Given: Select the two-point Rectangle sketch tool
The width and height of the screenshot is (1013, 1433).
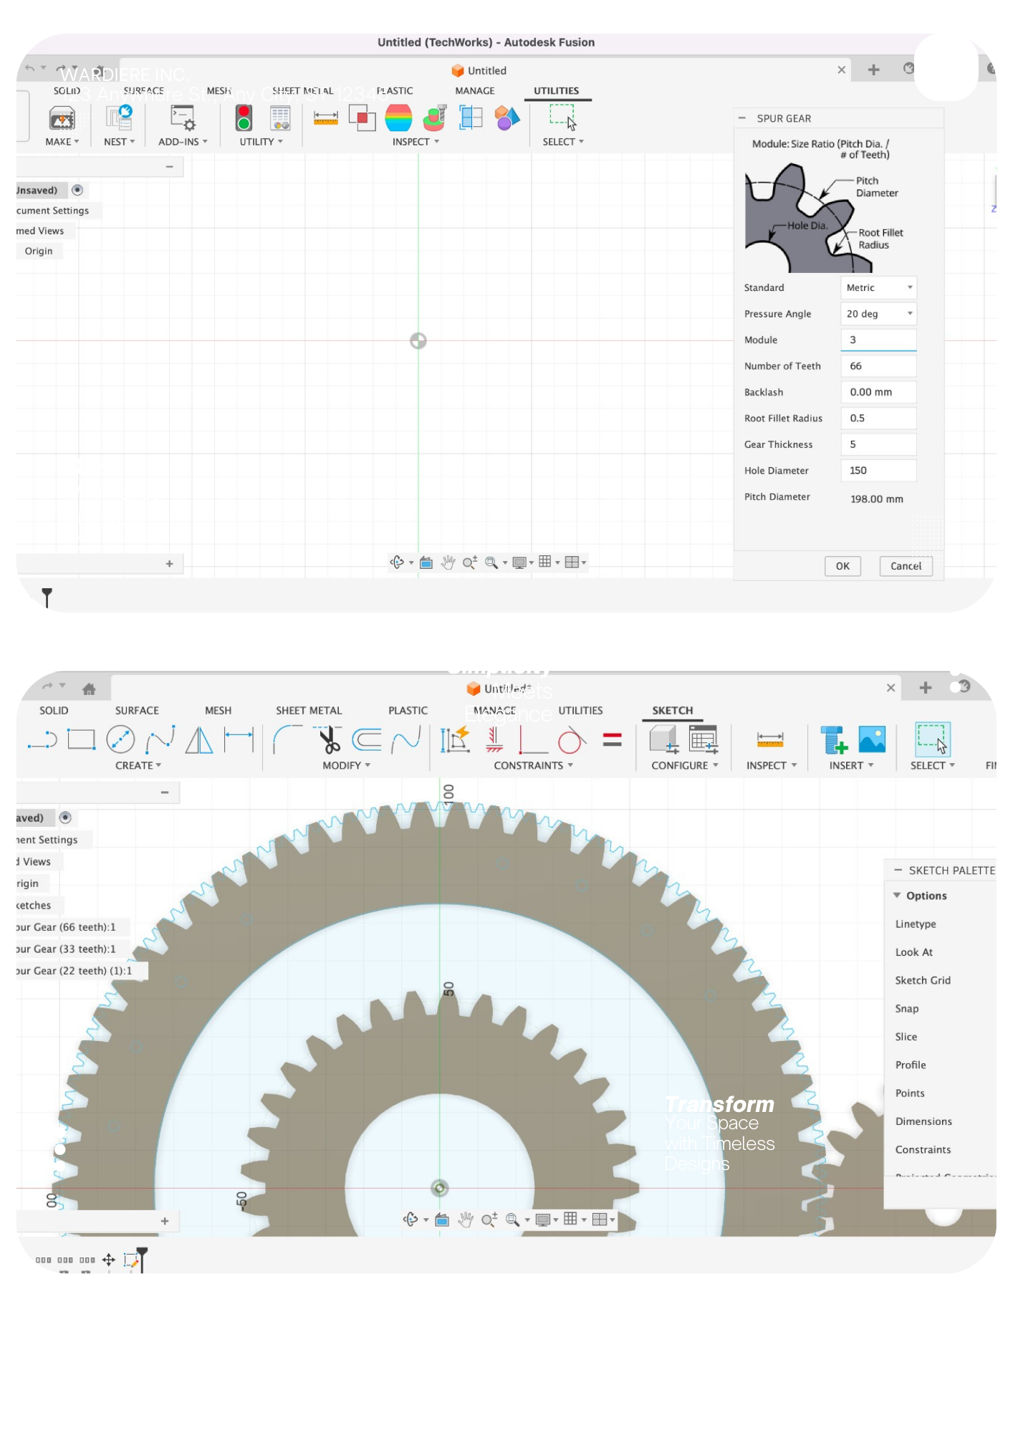Looking at the screenshot, I should 81,739.
